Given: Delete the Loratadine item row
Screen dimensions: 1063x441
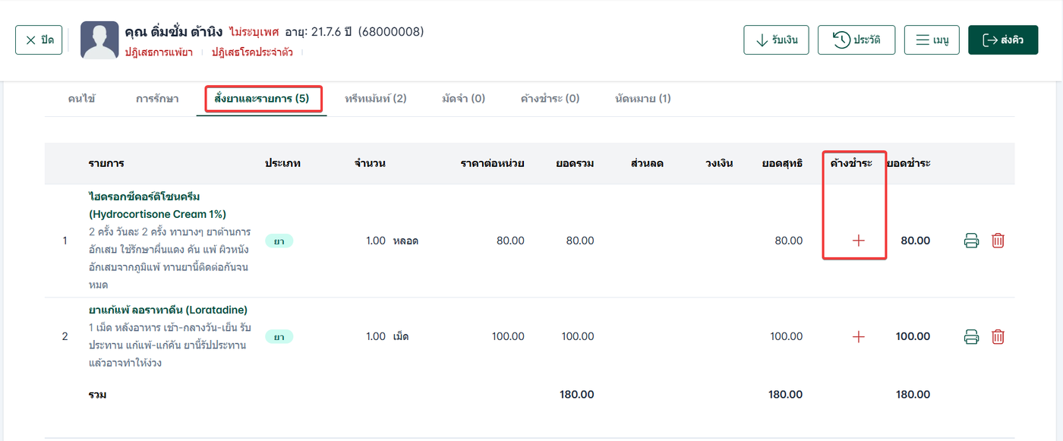Looking at the screenshot, I should (998, 336).
